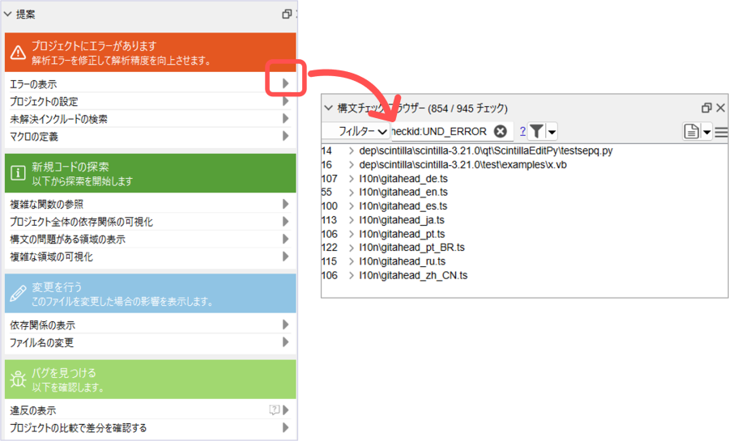Expand testsepq.py row
The height and width of the screenshot is (441, 729).
click(352, 151)
